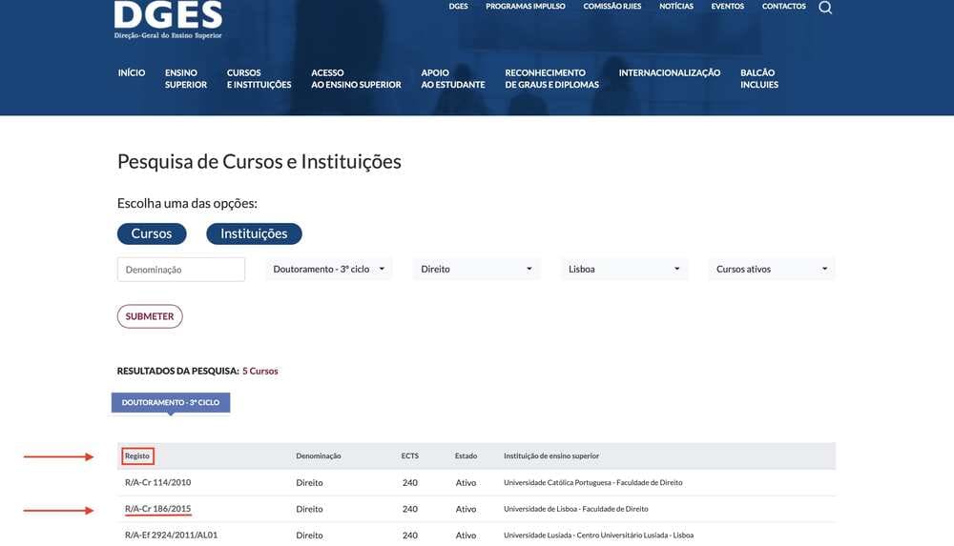Open the Ensino Superior menu
954x546 pixels.
[x=186, y=79]
